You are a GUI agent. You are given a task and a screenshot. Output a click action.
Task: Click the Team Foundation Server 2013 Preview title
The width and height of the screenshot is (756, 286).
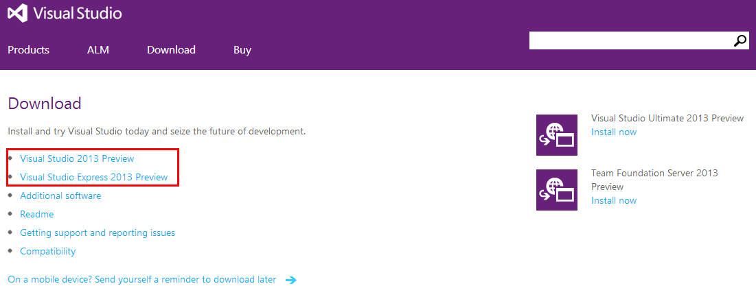click(654, 180)
